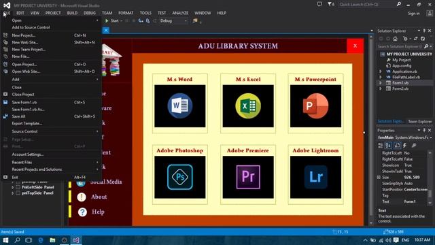
Task: Click Exit in the File menu
Action: coord(51,177)
